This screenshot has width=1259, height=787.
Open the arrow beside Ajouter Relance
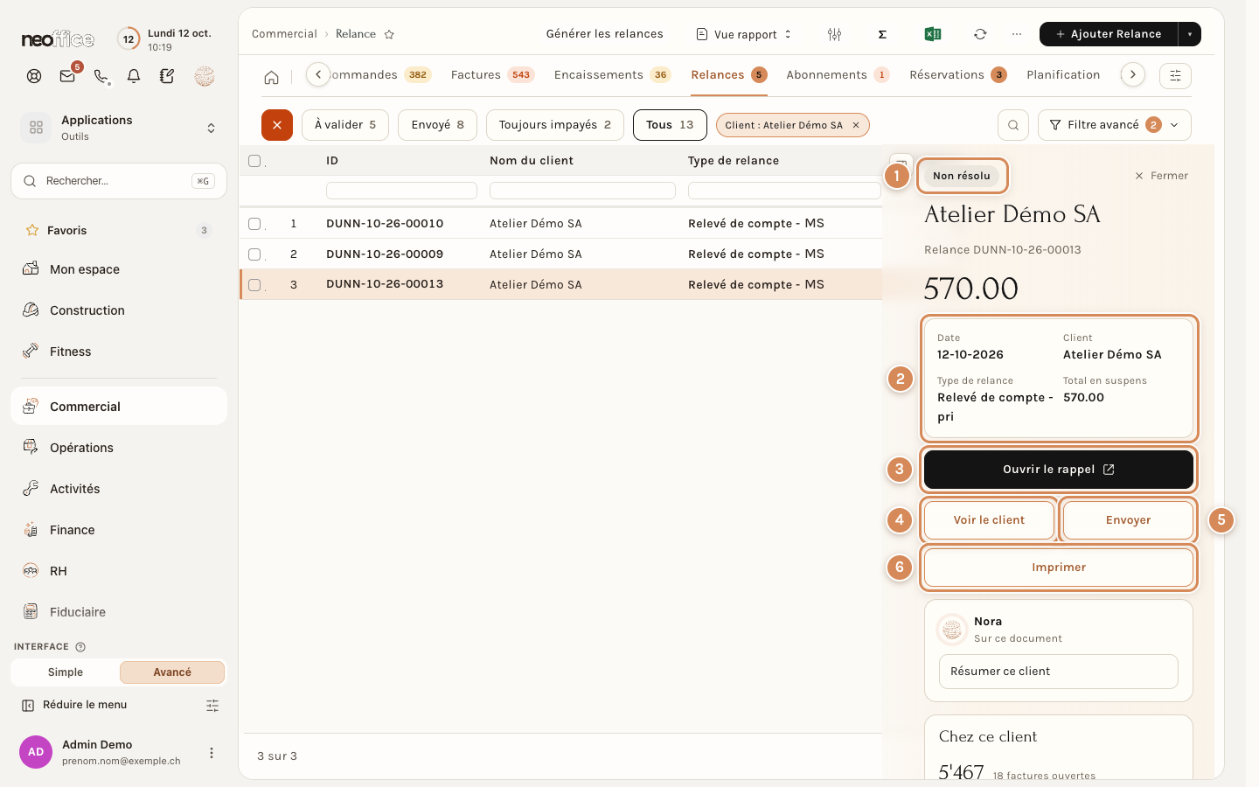click(x=1190, y=34)
